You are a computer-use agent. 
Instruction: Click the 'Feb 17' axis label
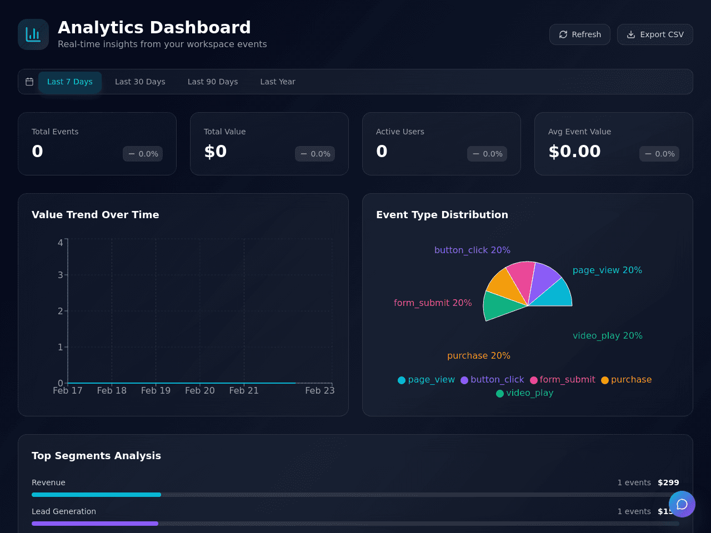[68, 391]
